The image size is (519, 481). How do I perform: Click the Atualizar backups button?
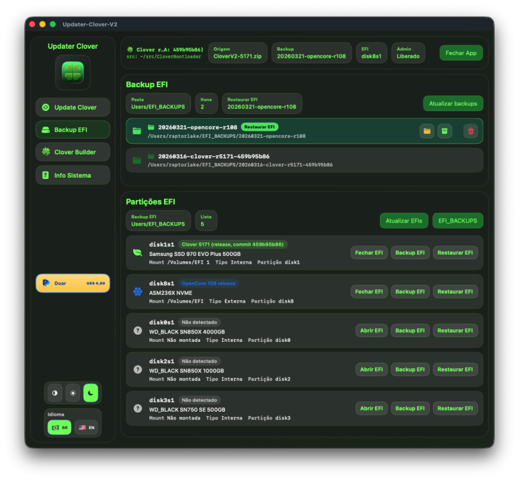pyautogui.click(x=453, y=104)
